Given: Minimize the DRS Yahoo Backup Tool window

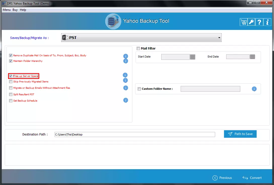Looking at the screenshot, I should coord(250,3).
